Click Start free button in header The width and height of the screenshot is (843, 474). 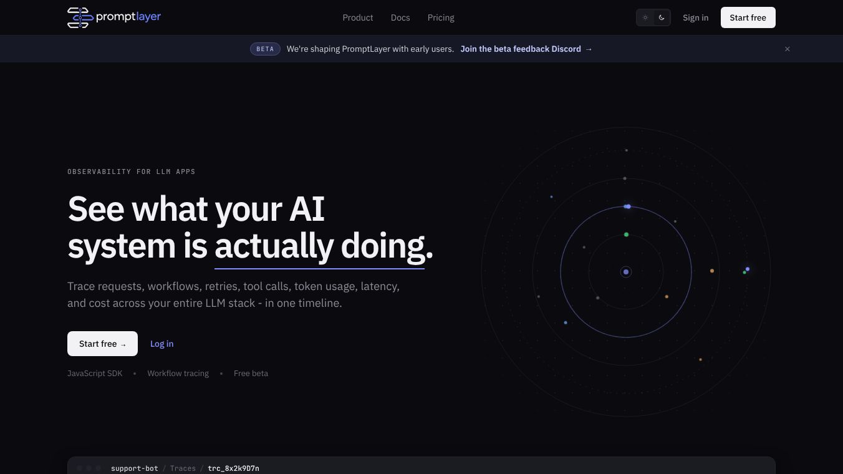[x=748, y=17]
